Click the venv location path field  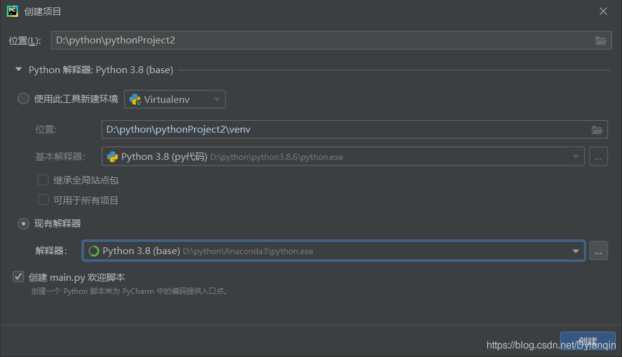355,130
